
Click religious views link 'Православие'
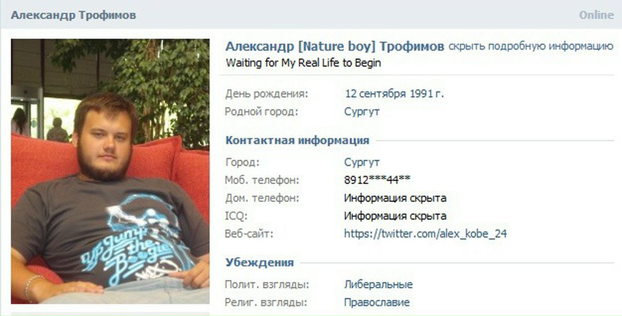click(x=377, y=302)
